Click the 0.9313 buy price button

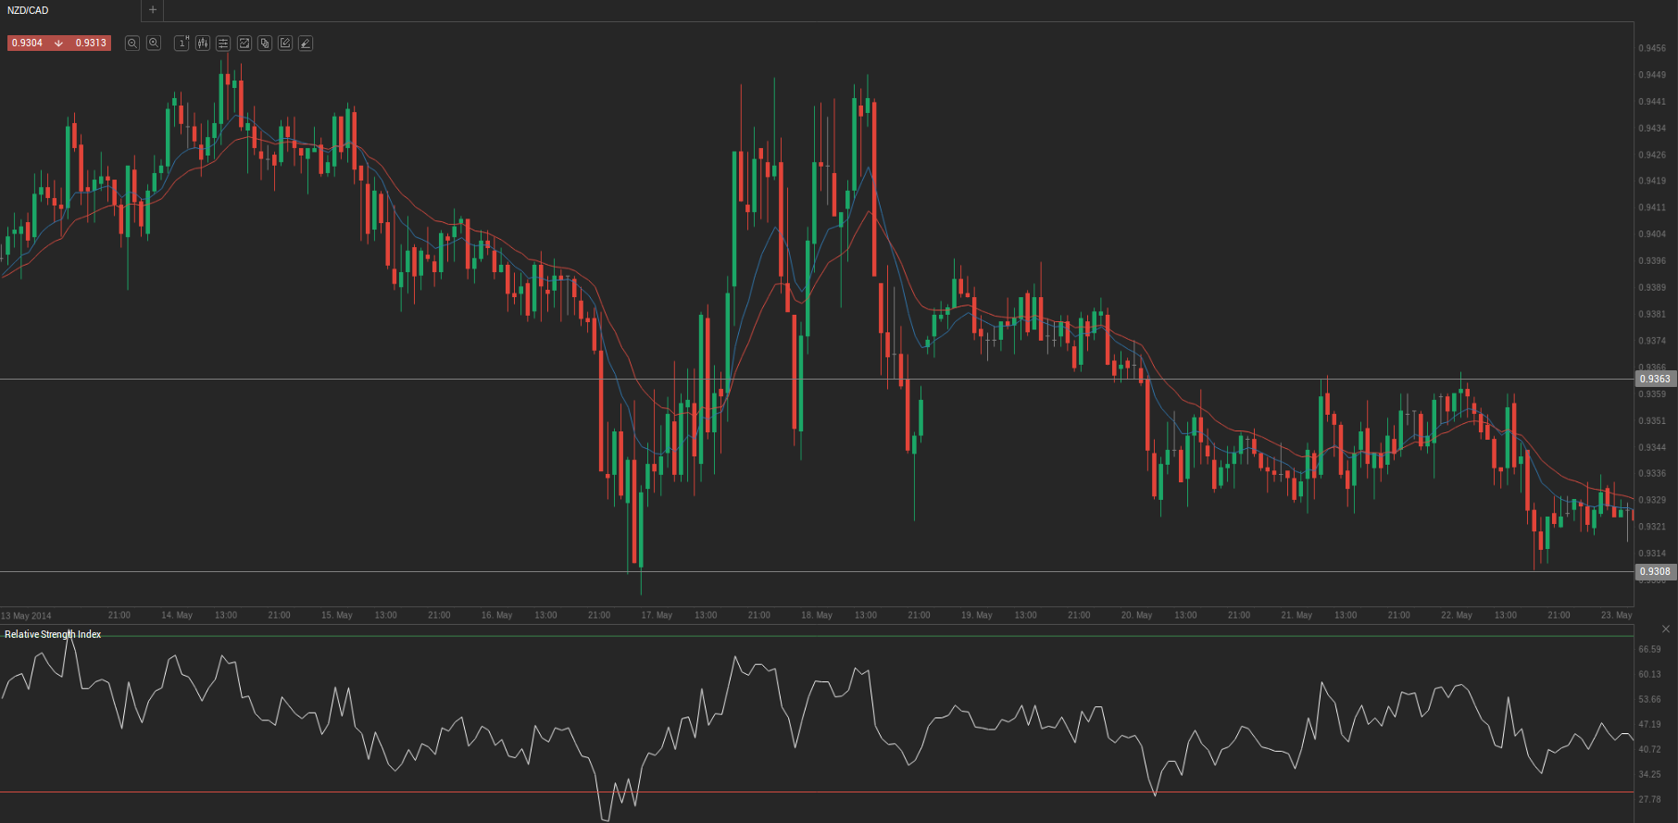click(x=91, y=44)
